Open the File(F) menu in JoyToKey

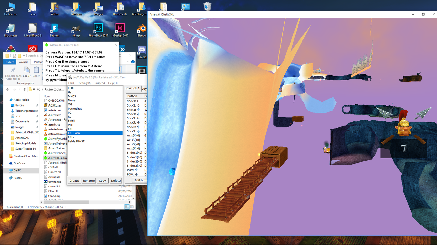click(72, 83)
